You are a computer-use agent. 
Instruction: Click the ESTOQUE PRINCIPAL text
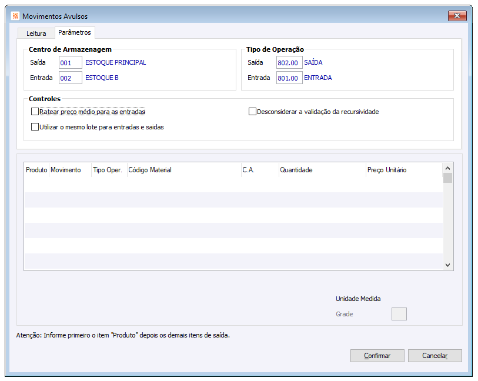116,62
